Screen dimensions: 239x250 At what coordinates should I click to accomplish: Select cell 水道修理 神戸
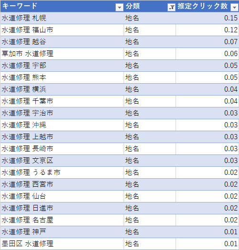point(62,232)
